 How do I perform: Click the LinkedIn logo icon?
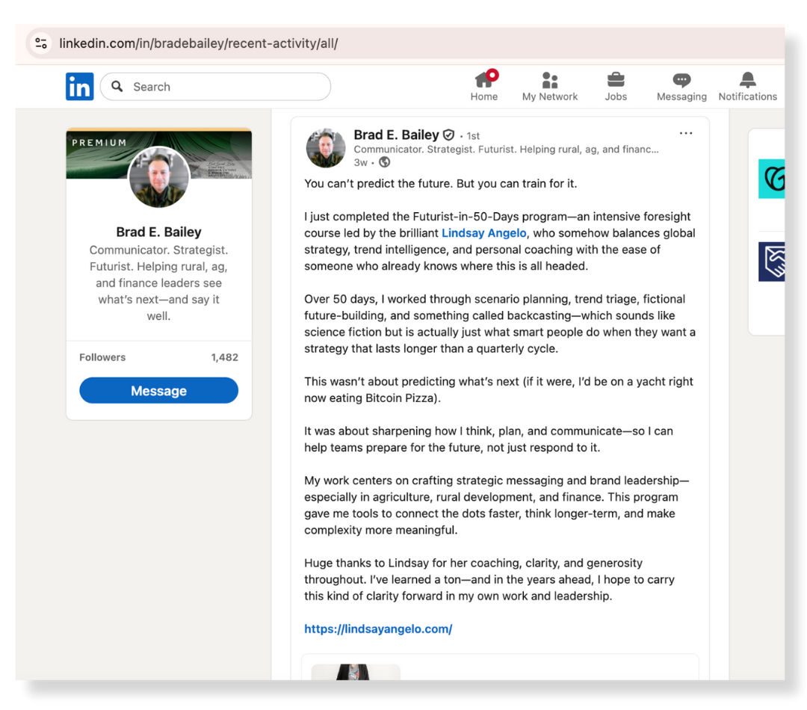[x=79, y=87]
